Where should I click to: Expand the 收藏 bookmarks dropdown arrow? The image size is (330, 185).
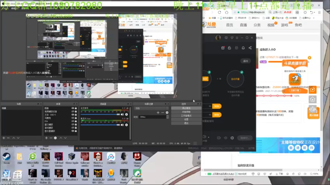tap(218, 18)
